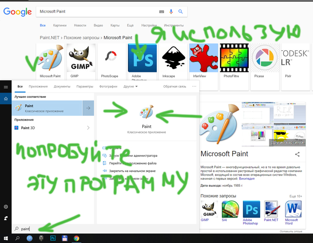Share the Microsoft Paint knowledge panel
The height and width of the screenshot is (243, 313).
click(297, 154)
